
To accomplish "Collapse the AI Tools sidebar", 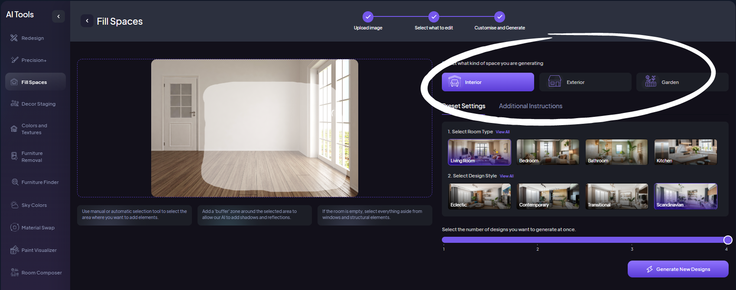I will coord(58,16).
